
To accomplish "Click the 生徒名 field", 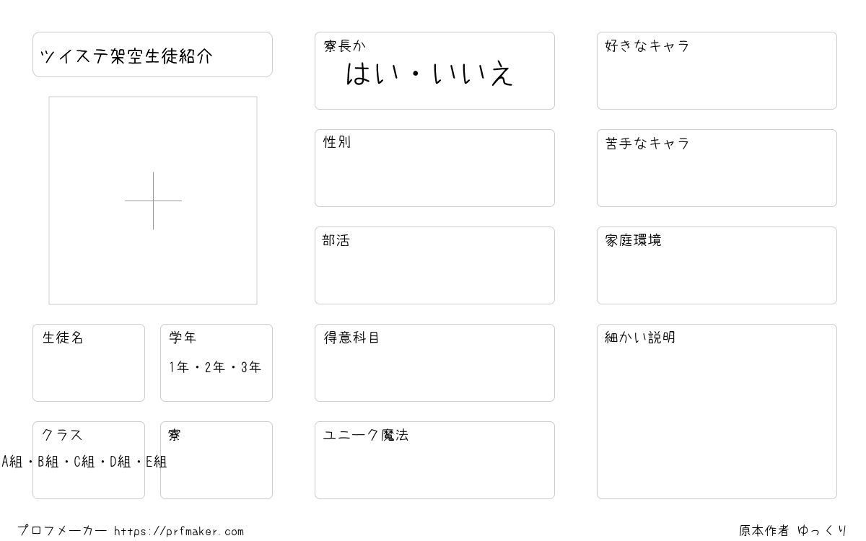I will click(89, 363).
